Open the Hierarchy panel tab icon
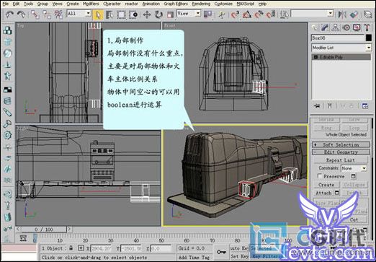Screen dimensions: 376x262 336,28
